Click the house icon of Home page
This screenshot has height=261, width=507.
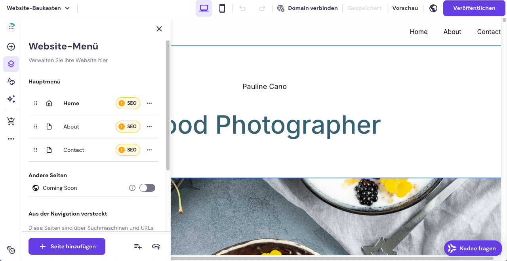pos(49,103)
